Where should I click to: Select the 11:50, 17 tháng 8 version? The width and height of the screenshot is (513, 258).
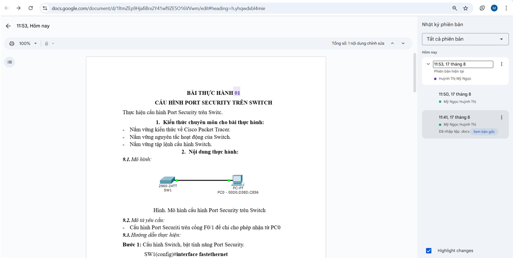click(455, 94)
